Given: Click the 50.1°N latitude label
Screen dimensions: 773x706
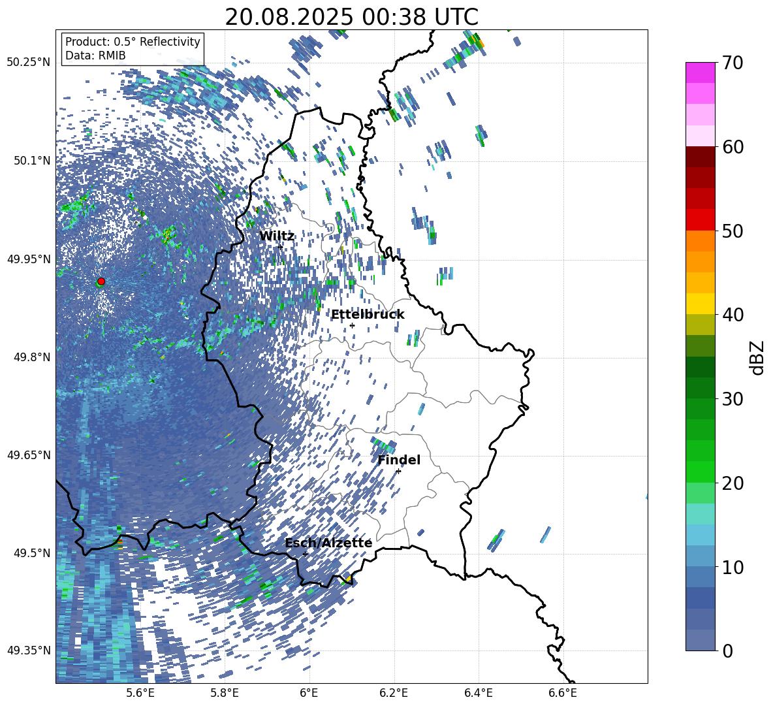Looking at the screenshot, I should click(32, 161).
